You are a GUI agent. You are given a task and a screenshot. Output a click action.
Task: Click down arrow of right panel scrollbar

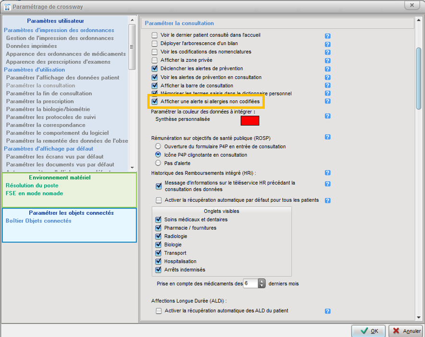pyautogui.click(x=419, y=317)
